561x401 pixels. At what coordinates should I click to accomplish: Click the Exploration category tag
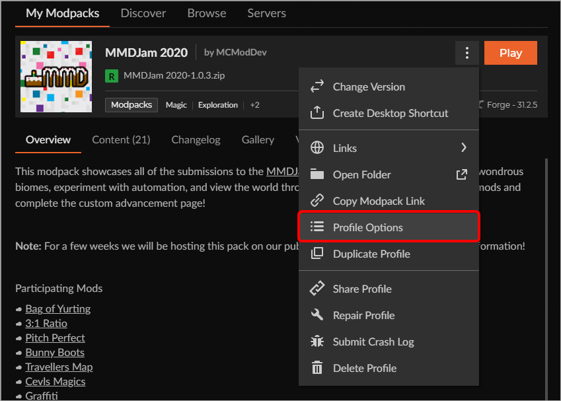(218, 105)
